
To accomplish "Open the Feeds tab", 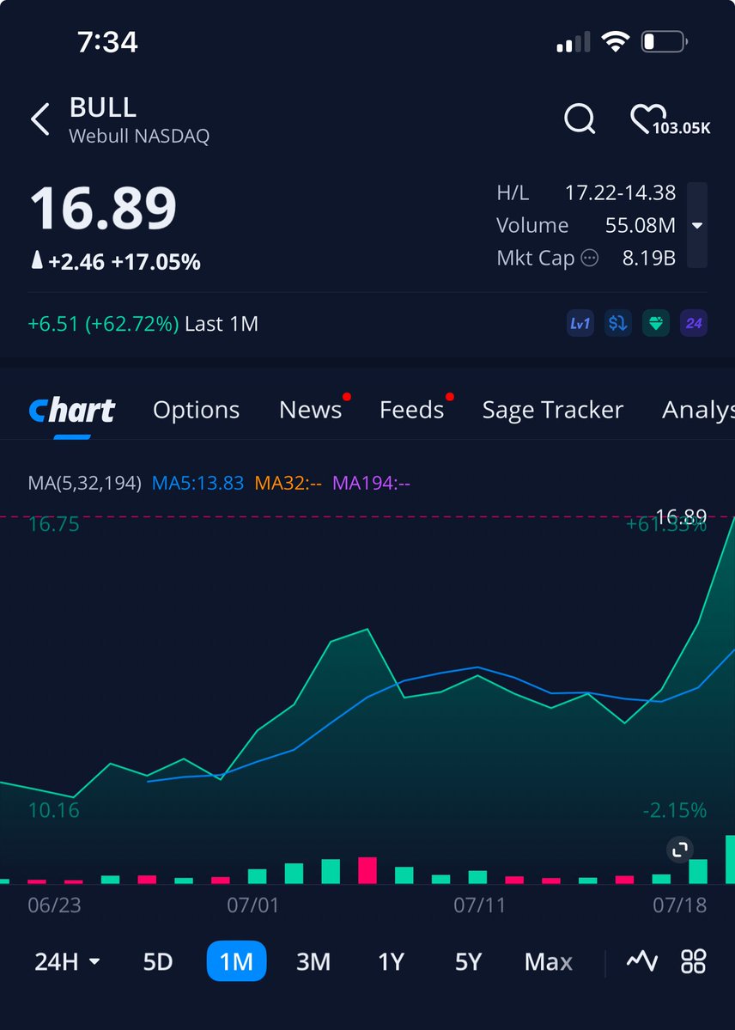I will 412,410.
